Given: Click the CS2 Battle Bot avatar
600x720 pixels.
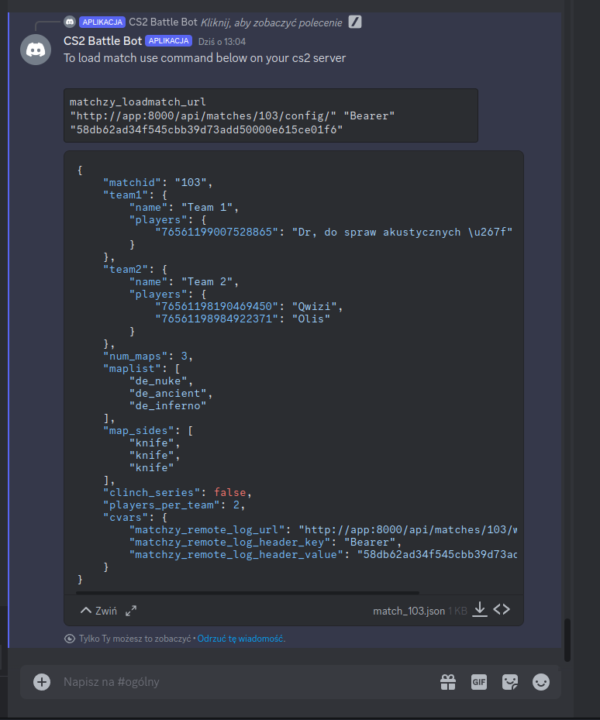Looking at the screenshot, I should click(x=36, y=50).
